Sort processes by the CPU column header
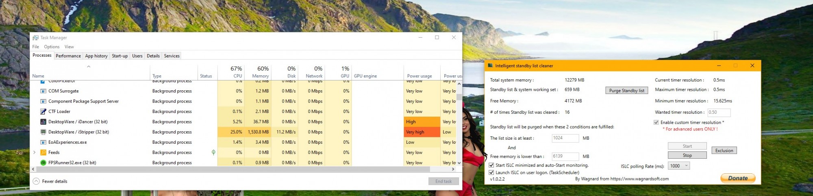The height and width of the screenshot is (196, 813). [230, 72]
